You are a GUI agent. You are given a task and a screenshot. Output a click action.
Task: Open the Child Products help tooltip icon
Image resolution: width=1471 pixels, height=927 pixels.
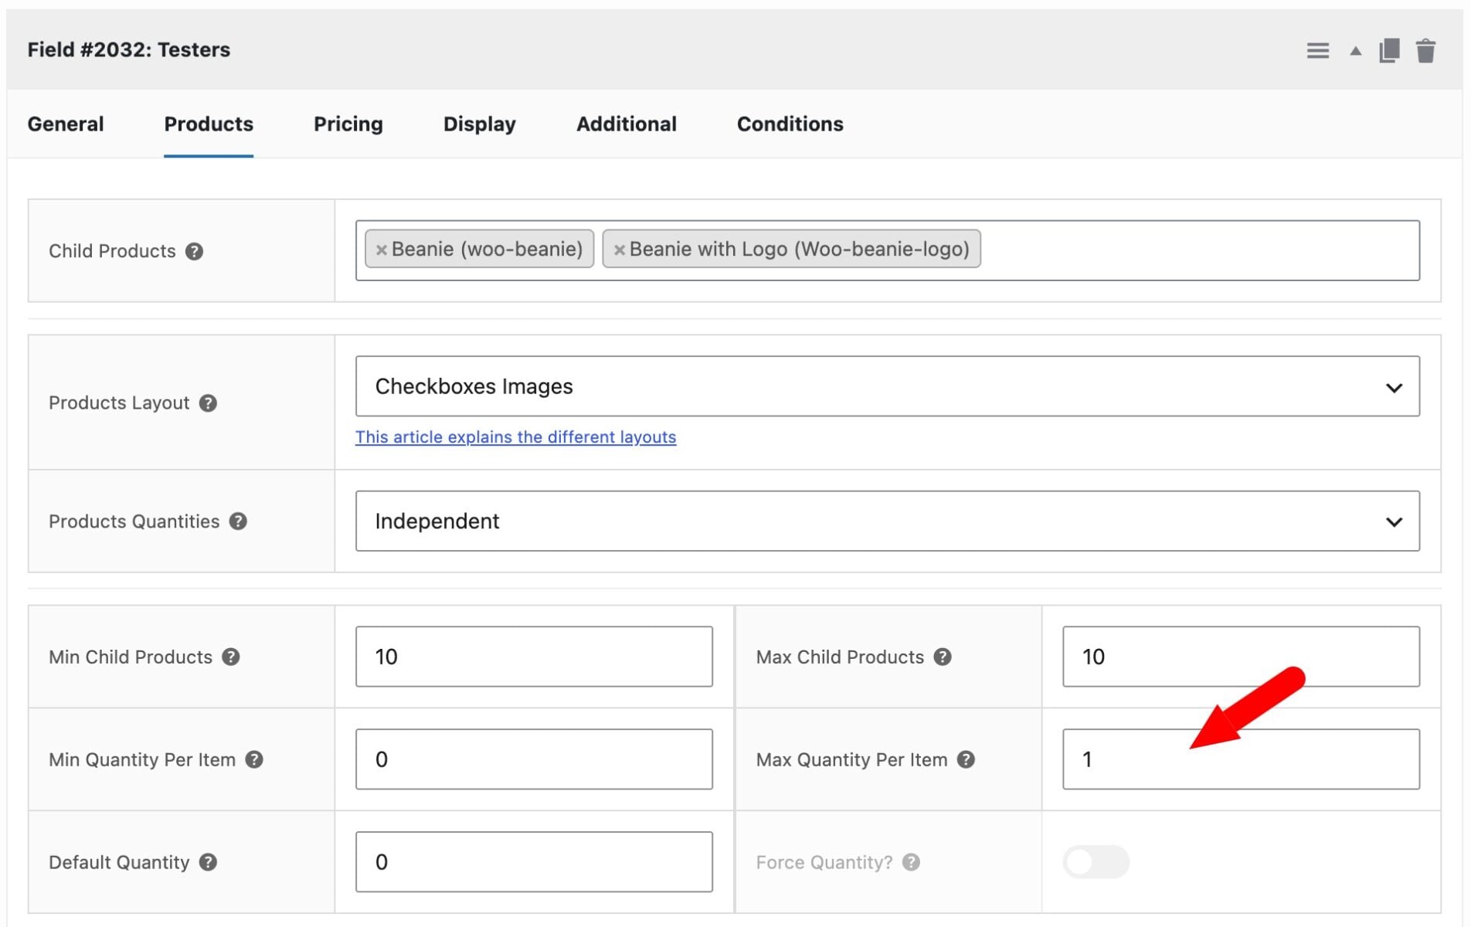[194, 251]
